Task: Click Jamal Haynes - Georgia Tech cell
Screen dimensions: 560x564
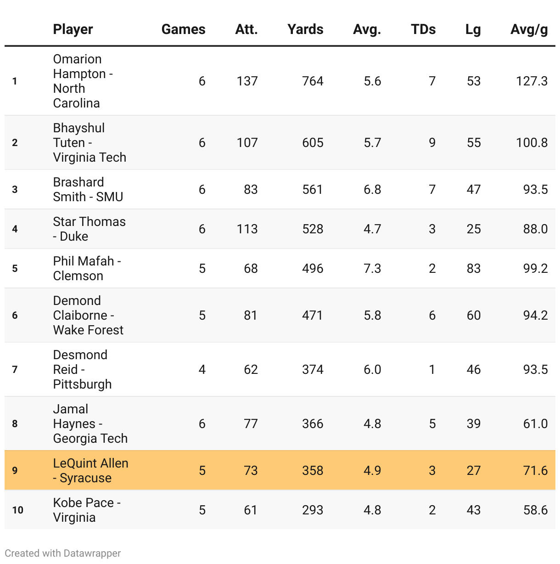Action: coord(90,423)
